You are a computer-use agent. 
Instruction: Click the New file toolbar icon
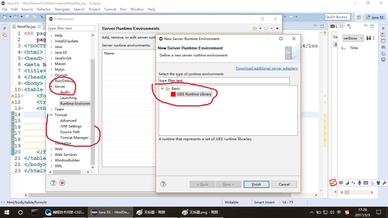(5, 17)
